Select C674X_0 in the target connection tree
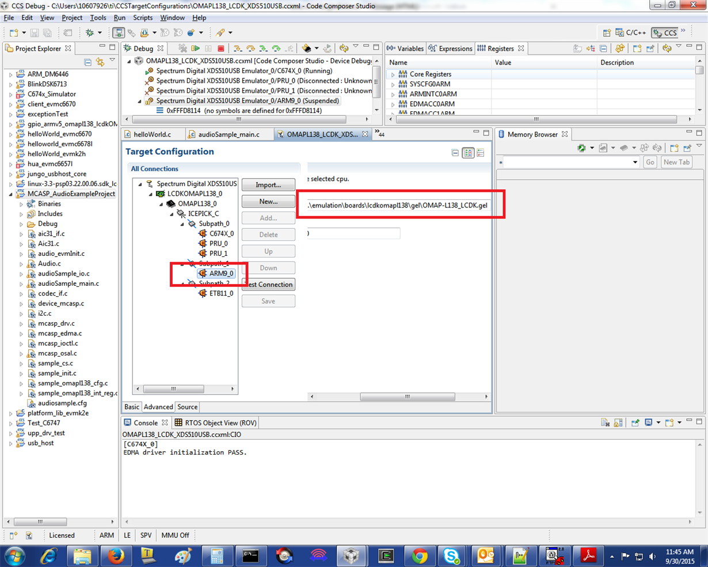Screen dimensions: 708x567 click(216, 234)
